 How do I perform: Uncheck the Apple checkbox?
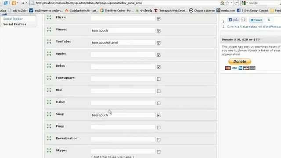tap(159, 55)
